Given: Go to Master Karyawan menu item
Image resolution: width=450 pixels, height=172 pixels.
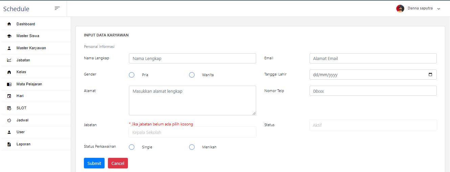Looking at the screenshot, I should pos(31,48).
